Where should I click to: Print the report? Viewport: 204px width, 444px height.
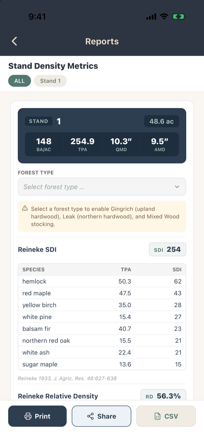[37, 416]
